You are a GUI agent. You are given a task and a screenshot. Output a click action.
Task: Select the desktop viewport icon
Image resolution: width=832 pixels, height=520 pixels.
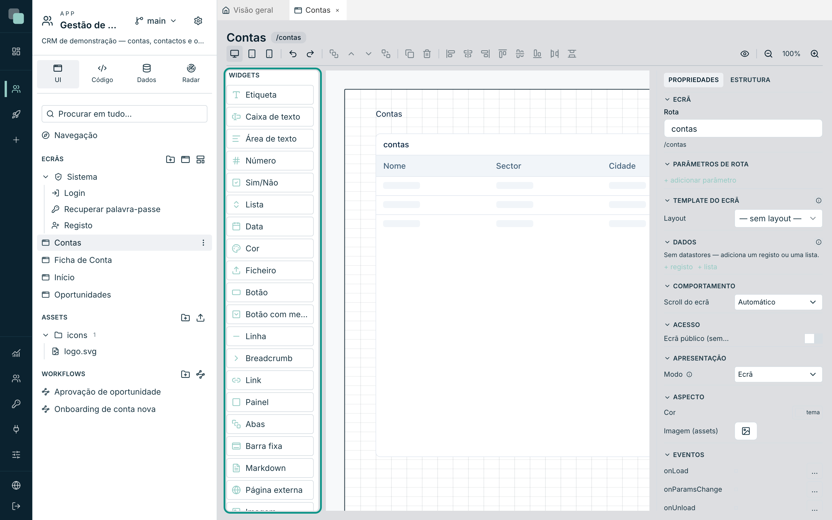235,54
